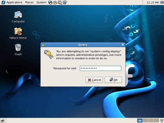Image resolution: width=164 pixels, height=123 pixels.
Task: Focus the Password for root field
Action: 100,68
